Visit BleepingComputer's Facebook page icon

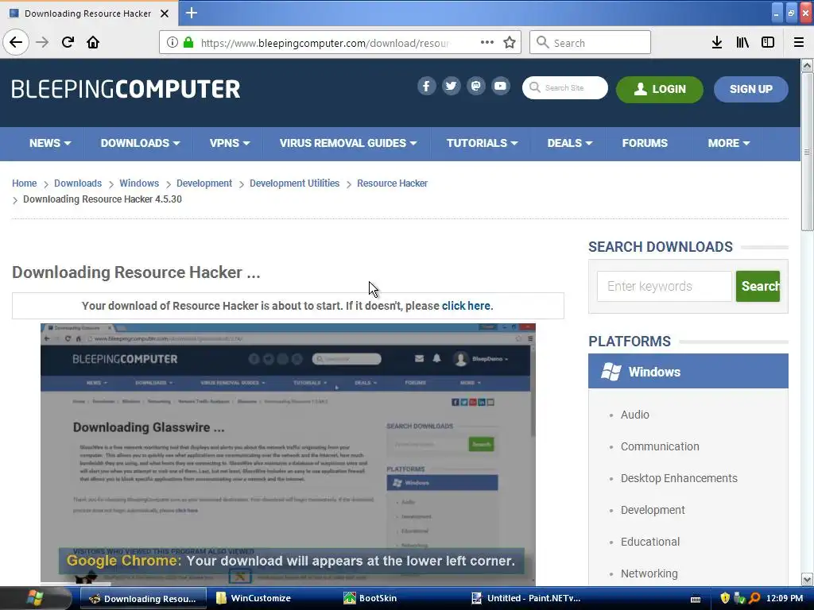coord(426,86)
